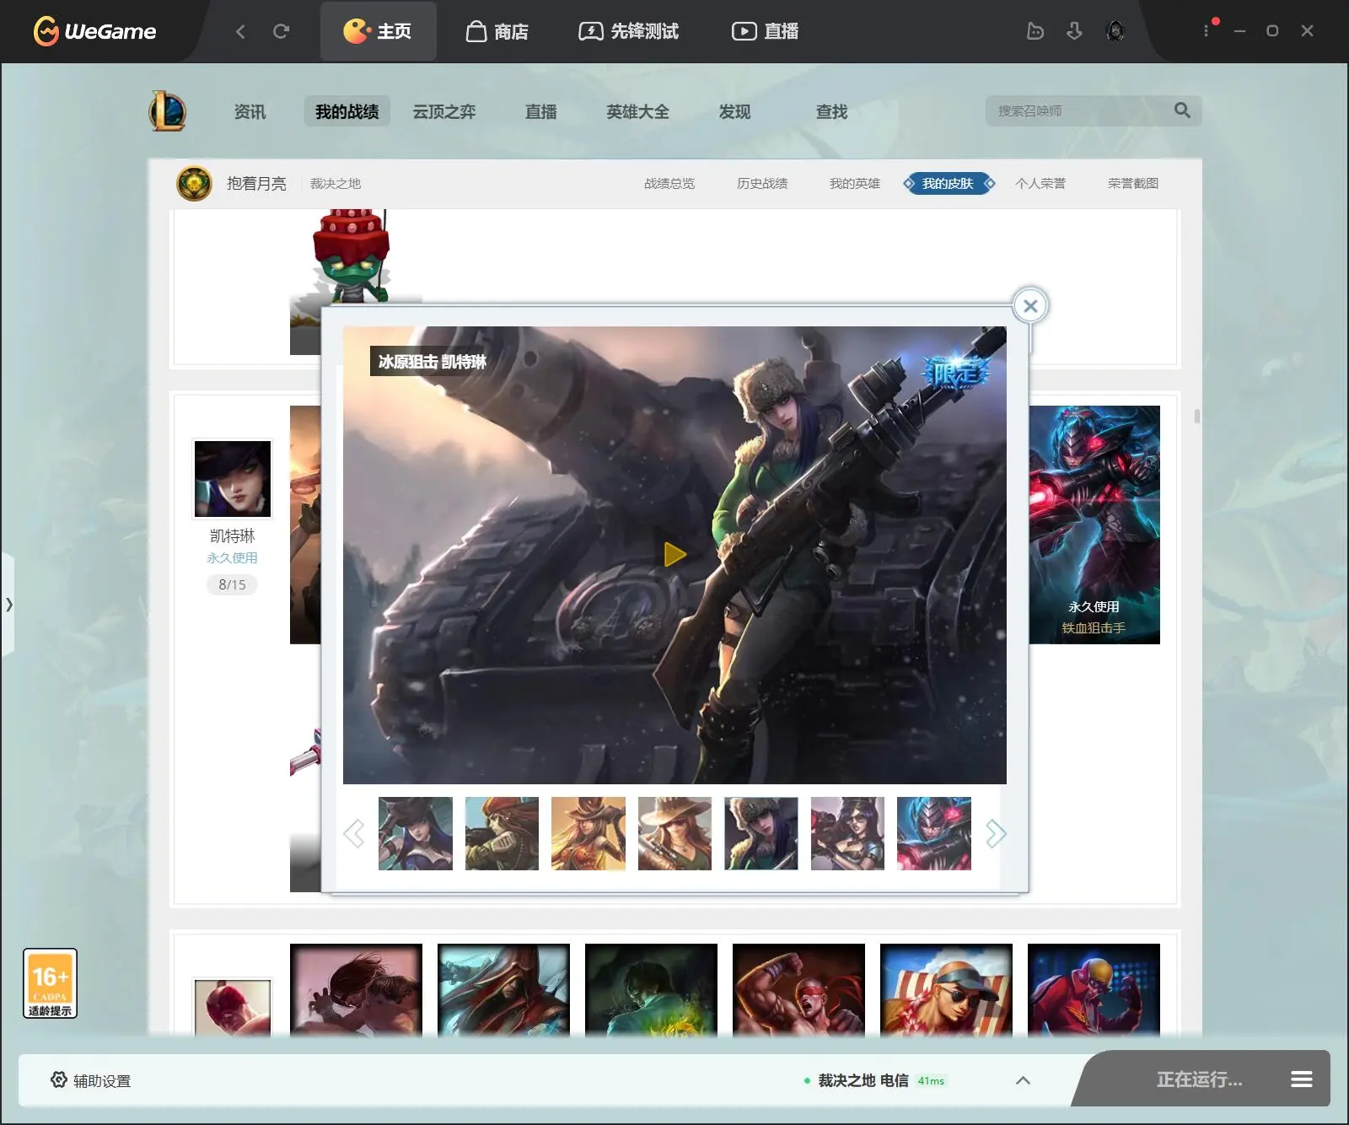The height and width of the screenshot is (1125, 1349).
Task: Open the first Lee Sin skin card
Action: pyautogui.click(x=356, y=990)
